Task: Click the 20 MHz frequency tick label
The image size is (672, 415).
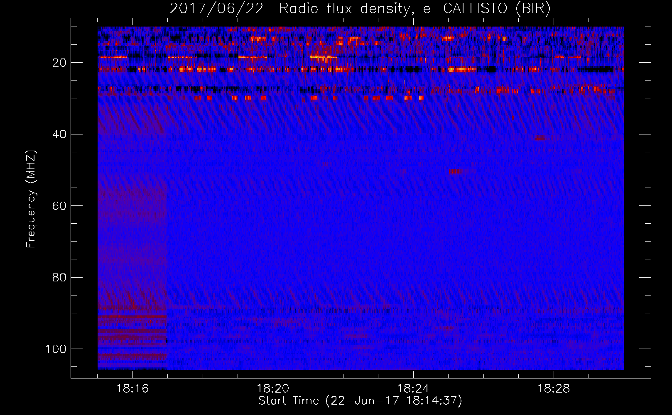Action: pyautogui.click(x=59, y=63)
